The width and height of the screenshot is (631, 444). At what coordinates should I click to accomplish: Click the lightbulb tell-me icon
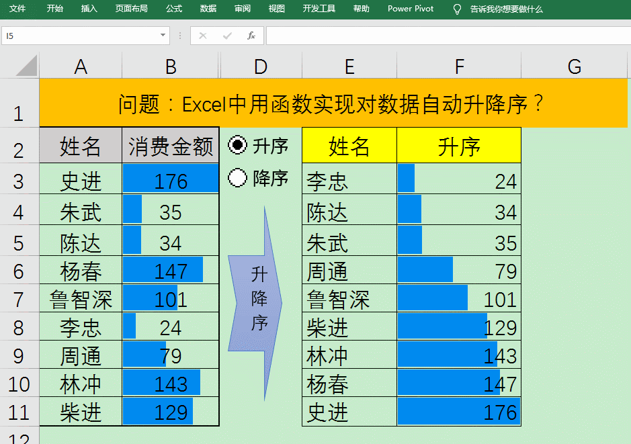457,9
